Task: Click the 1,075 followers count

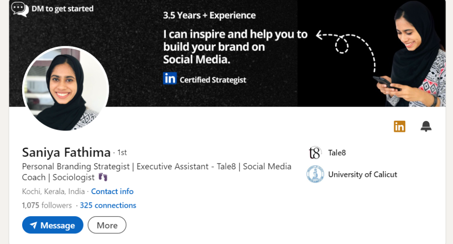Action: [x=47, y=205]
